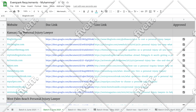The image size is (196, 112).
Task: Open the text wrapping dropdown
Action: [130, 11]
